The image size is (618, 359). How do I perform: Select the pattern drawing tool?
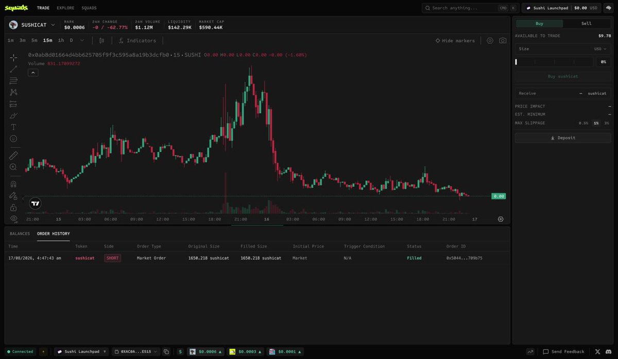click(x=13, y=92)
